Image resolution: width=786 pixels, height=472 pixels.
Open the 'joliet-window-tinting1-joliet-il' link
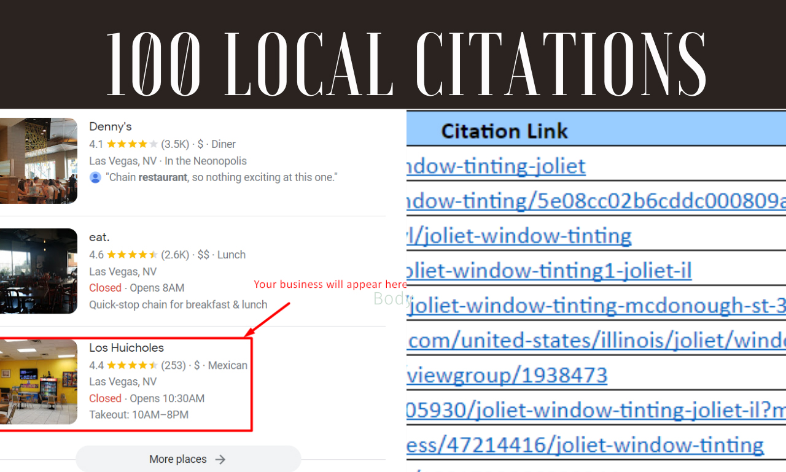(x=549, y=271)
